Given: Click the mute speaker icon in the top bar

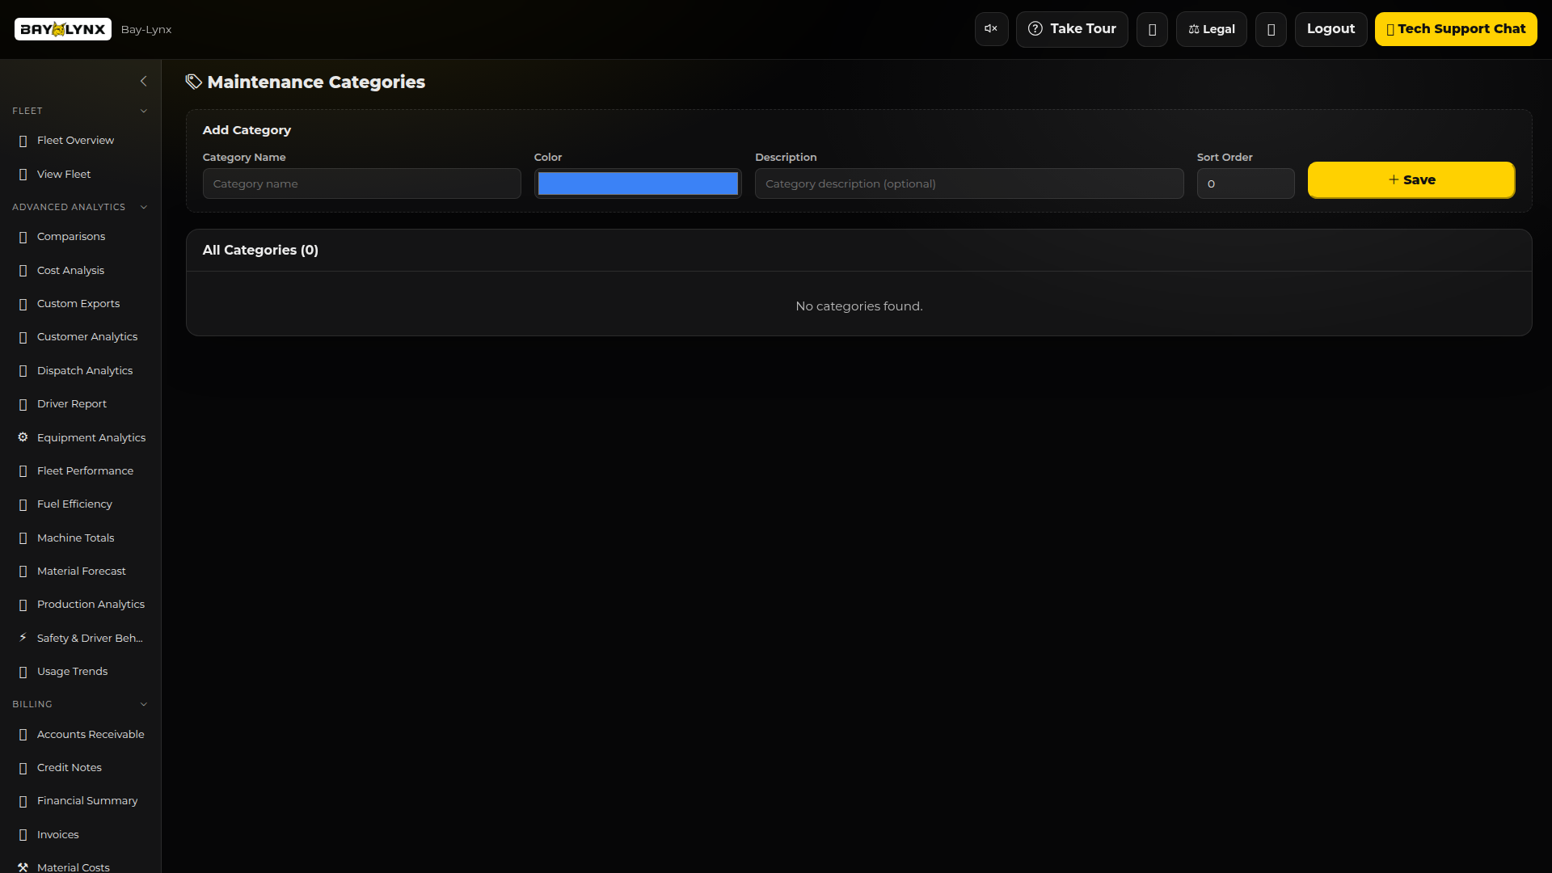Looking at the screenshot, I should click(x=990, y=28).
